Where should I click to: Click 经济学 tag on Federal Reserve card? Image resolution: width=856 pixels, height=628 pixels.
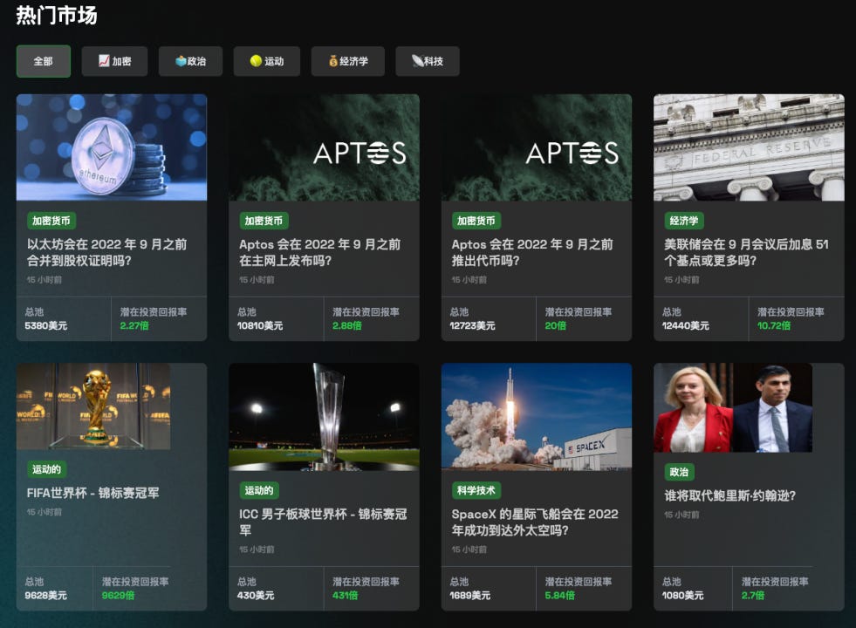684,221
